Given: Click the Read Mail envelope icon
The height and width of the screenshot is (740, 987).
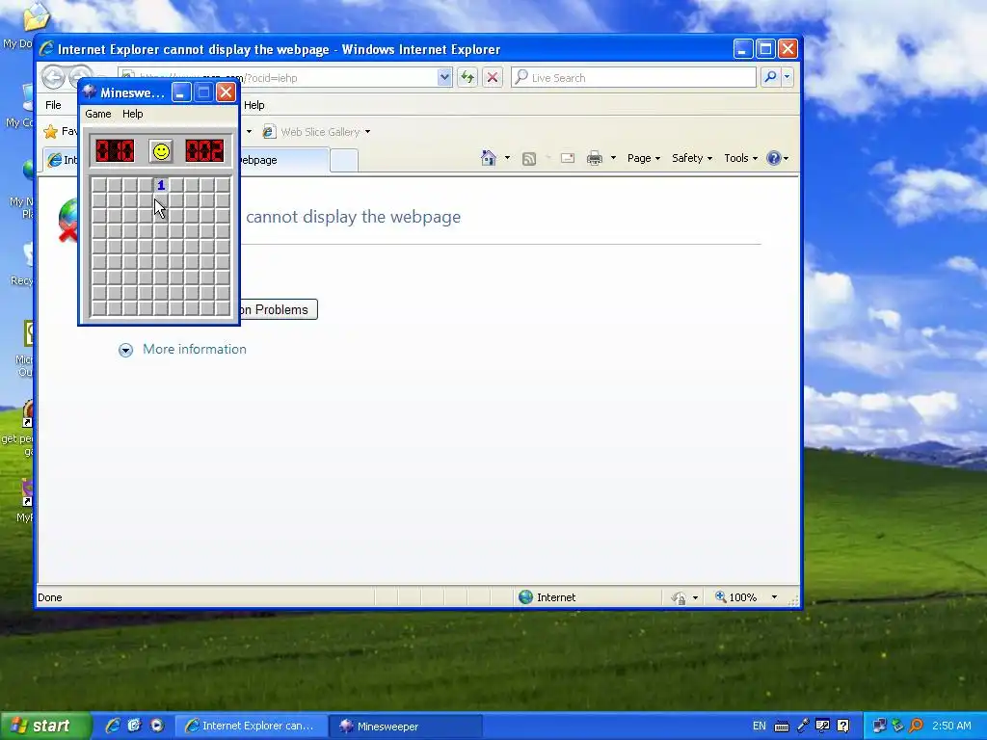Looking at the screenshot, I should [x=568, y=159].
